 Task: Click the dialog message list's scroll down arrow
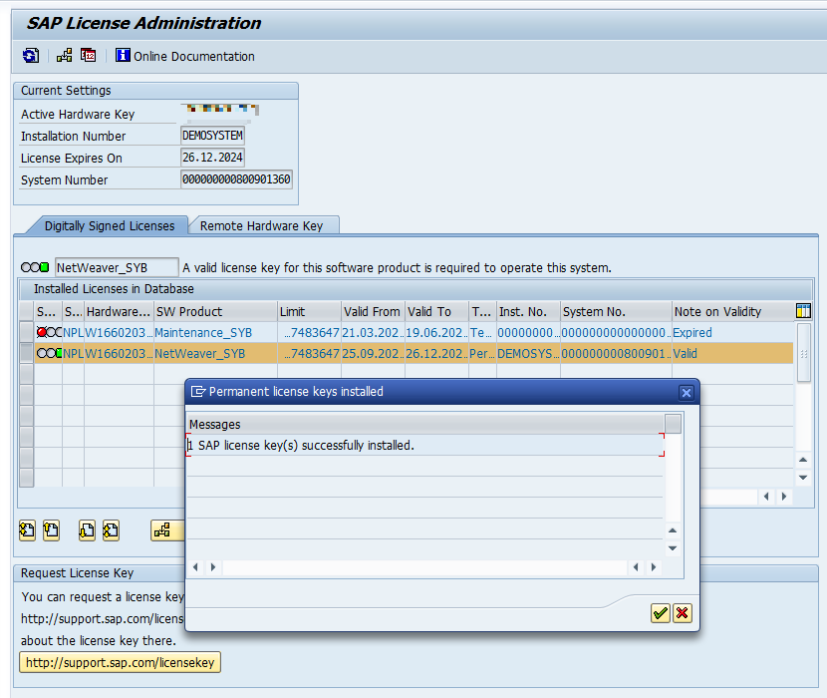tap(673, 548)
